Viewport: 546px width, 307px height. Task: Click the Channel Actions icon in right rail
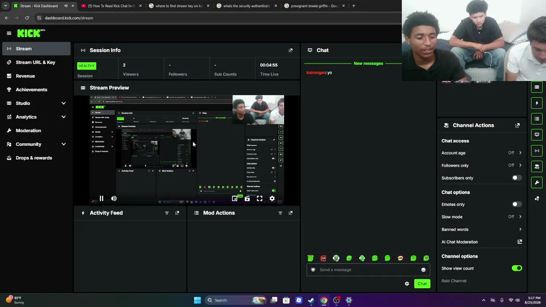(537, 166)
